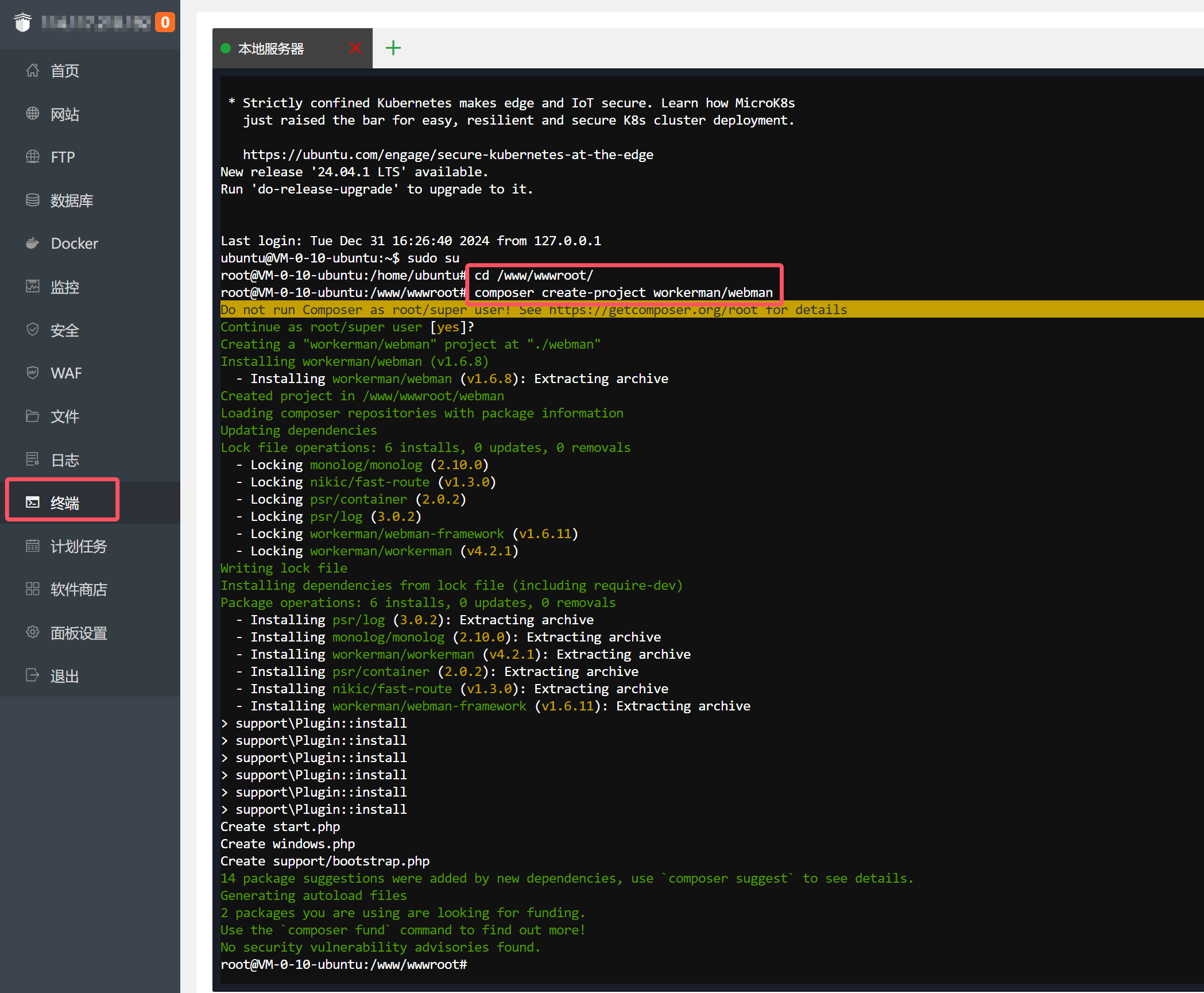The image size is (1204, 993).
Task: Click the Docker whale icon
Action: [x=33, y=243]
